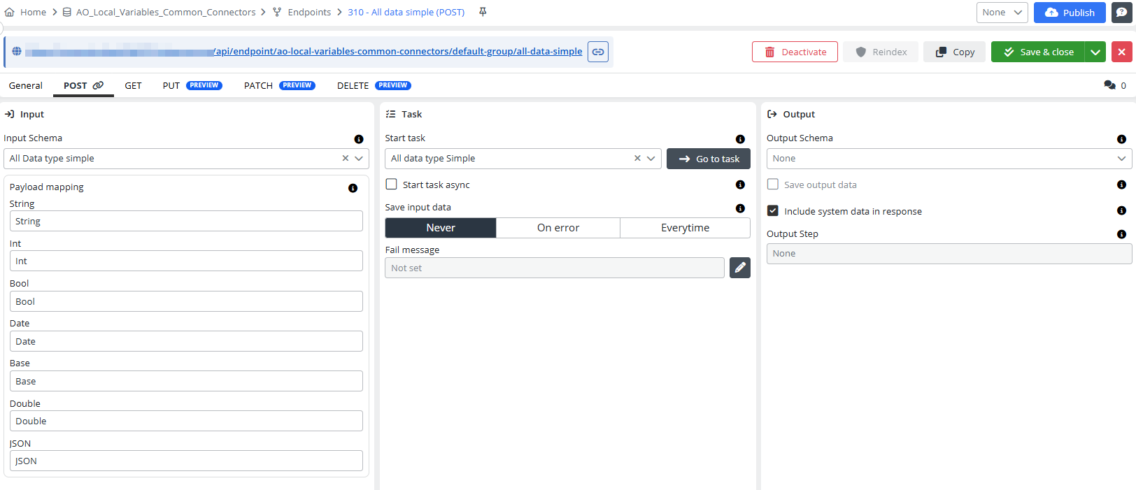Open the help question mark icon
This screenshot has height=490, width=1136.
pos(1121,13)
